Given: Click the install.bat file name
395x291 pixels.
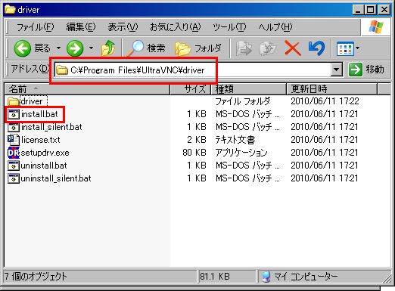Looking at the screenshot, I should tap(39, 114).
